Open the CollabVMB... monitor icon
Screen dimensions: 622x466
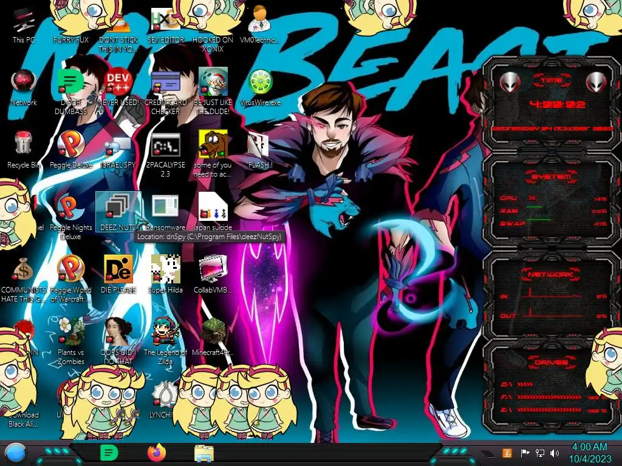click(x=213, y=274)
